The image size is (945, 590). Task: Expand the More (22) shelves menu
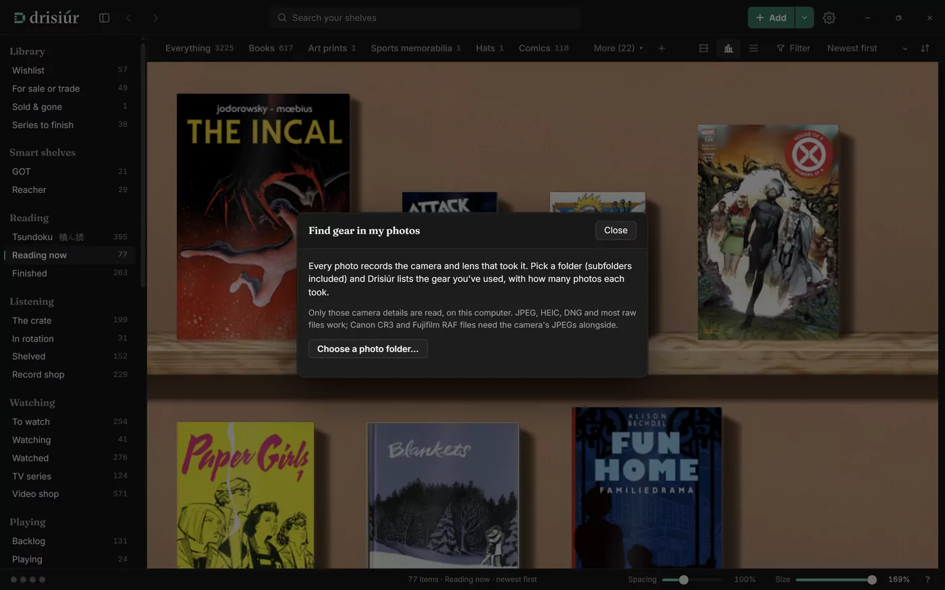[618, 49]
